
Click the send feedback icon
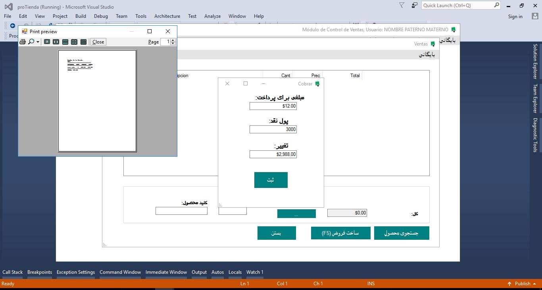click(414, 5)
